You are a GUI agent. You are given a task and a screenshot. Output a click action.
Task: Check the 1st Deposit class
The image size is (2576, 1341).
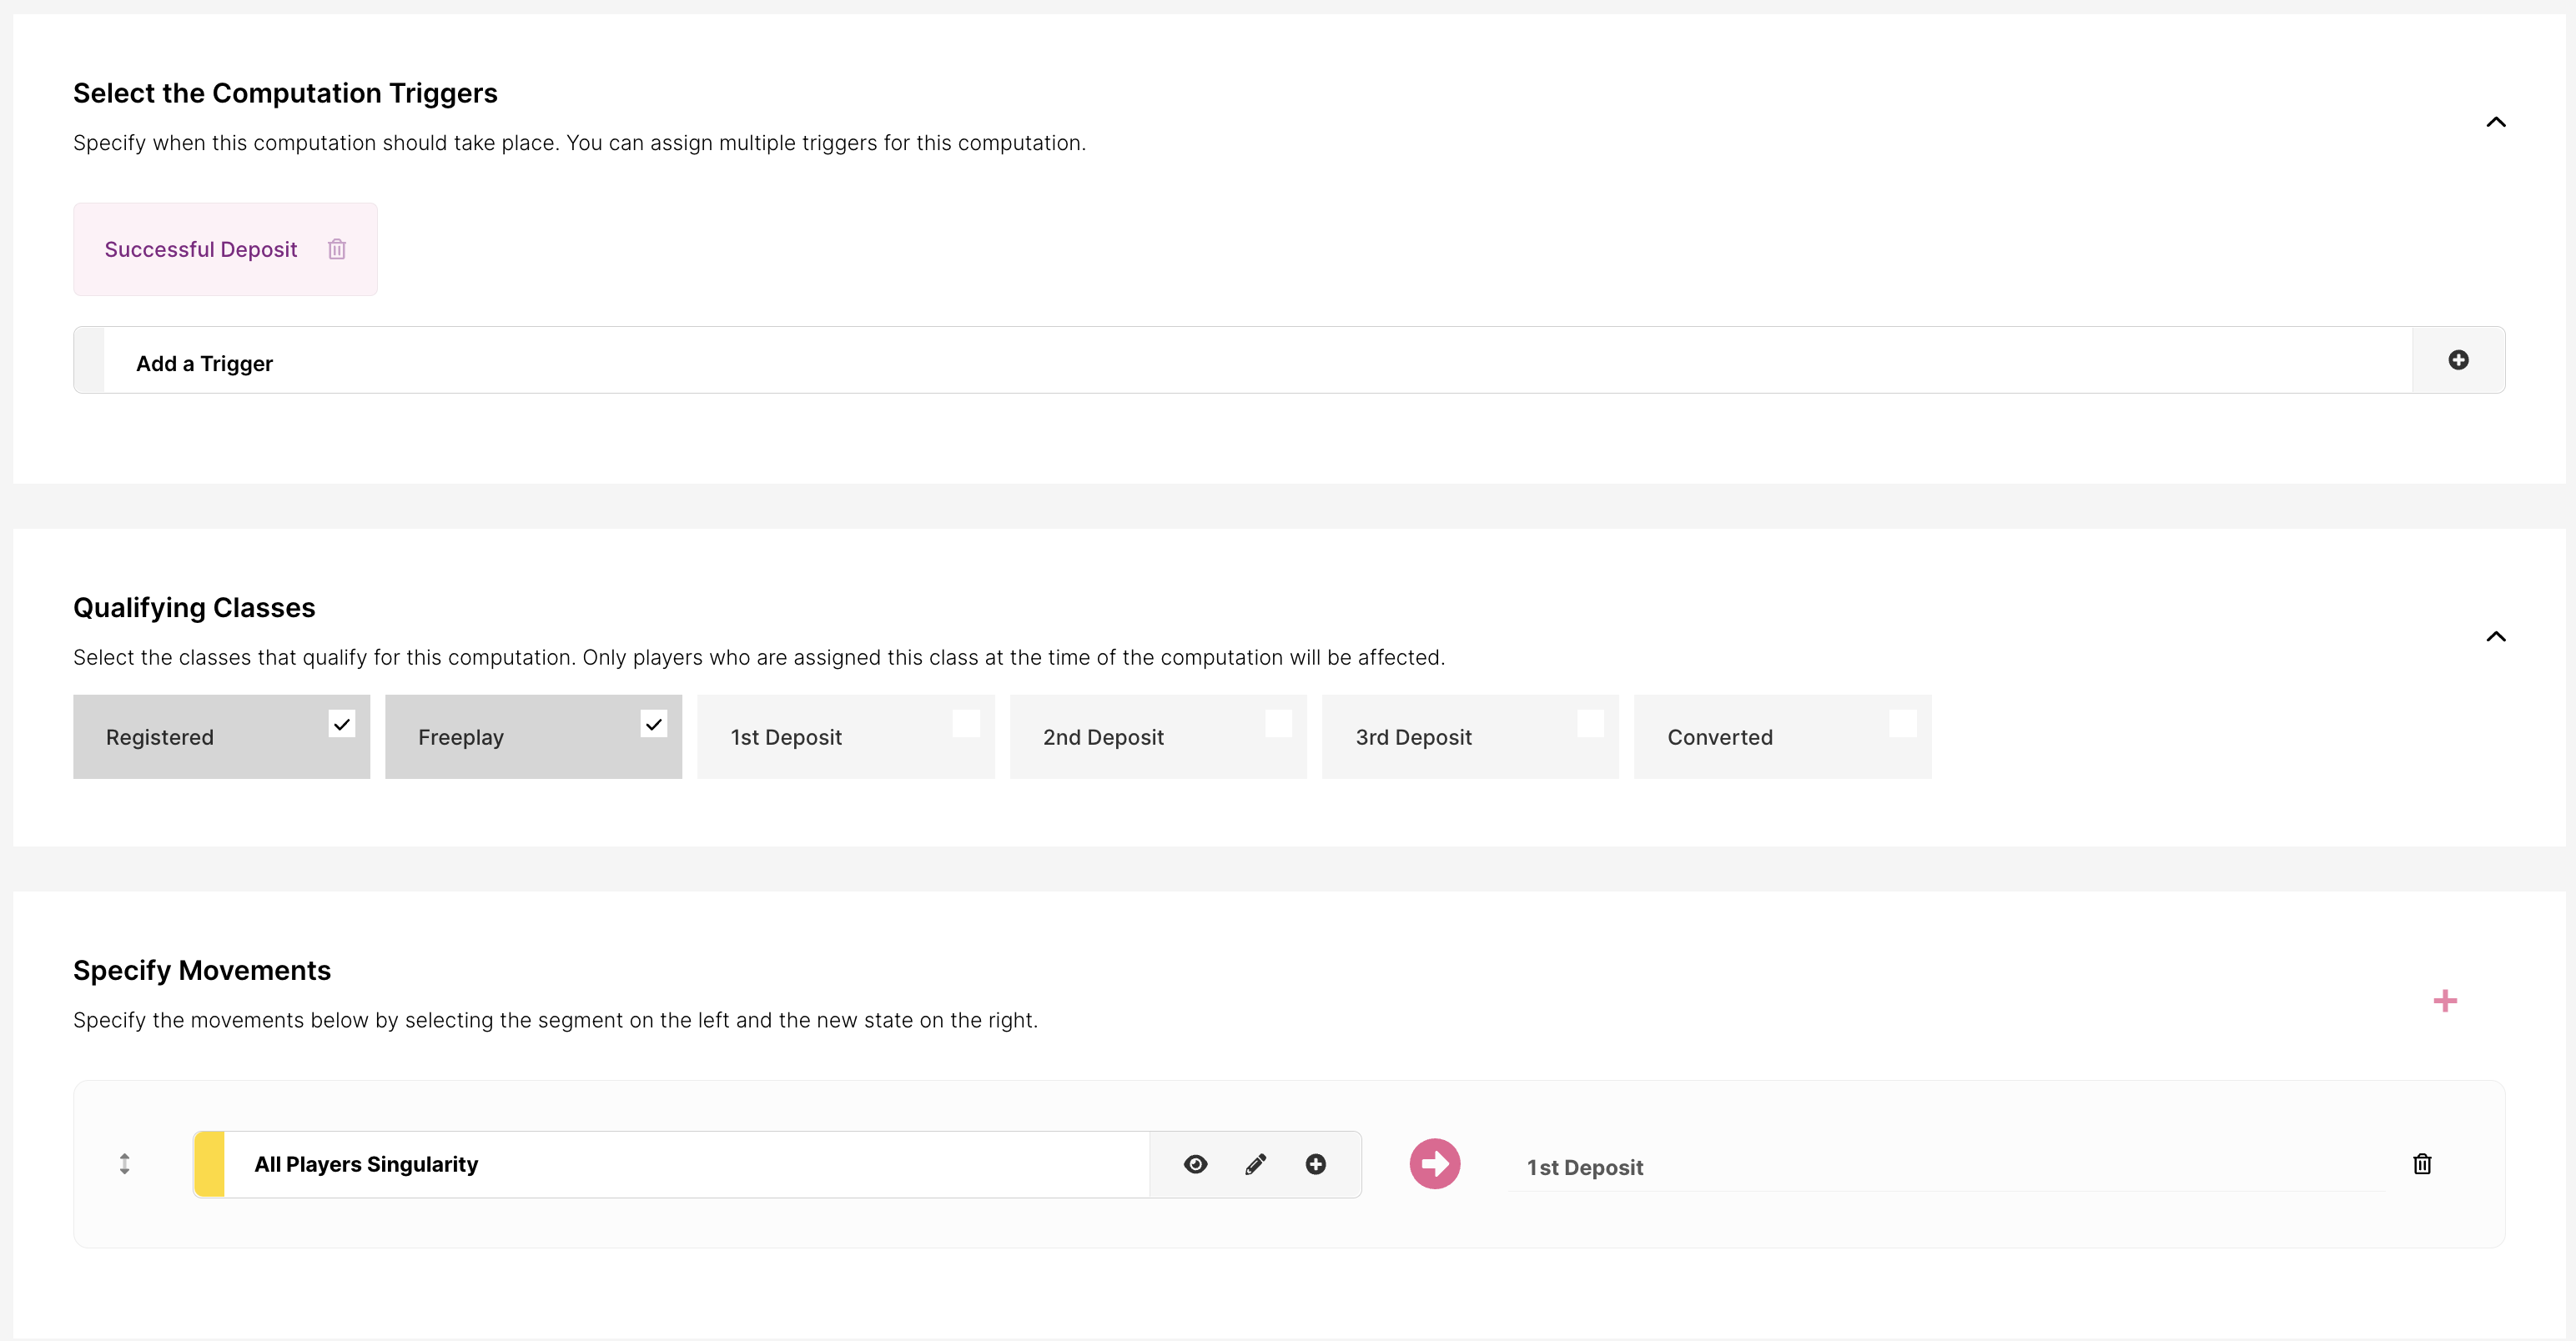(966, 724)
